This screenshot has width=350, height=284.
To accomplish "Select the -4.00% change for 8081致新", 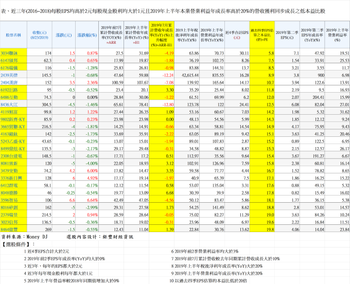I will [x=92, y=164].
